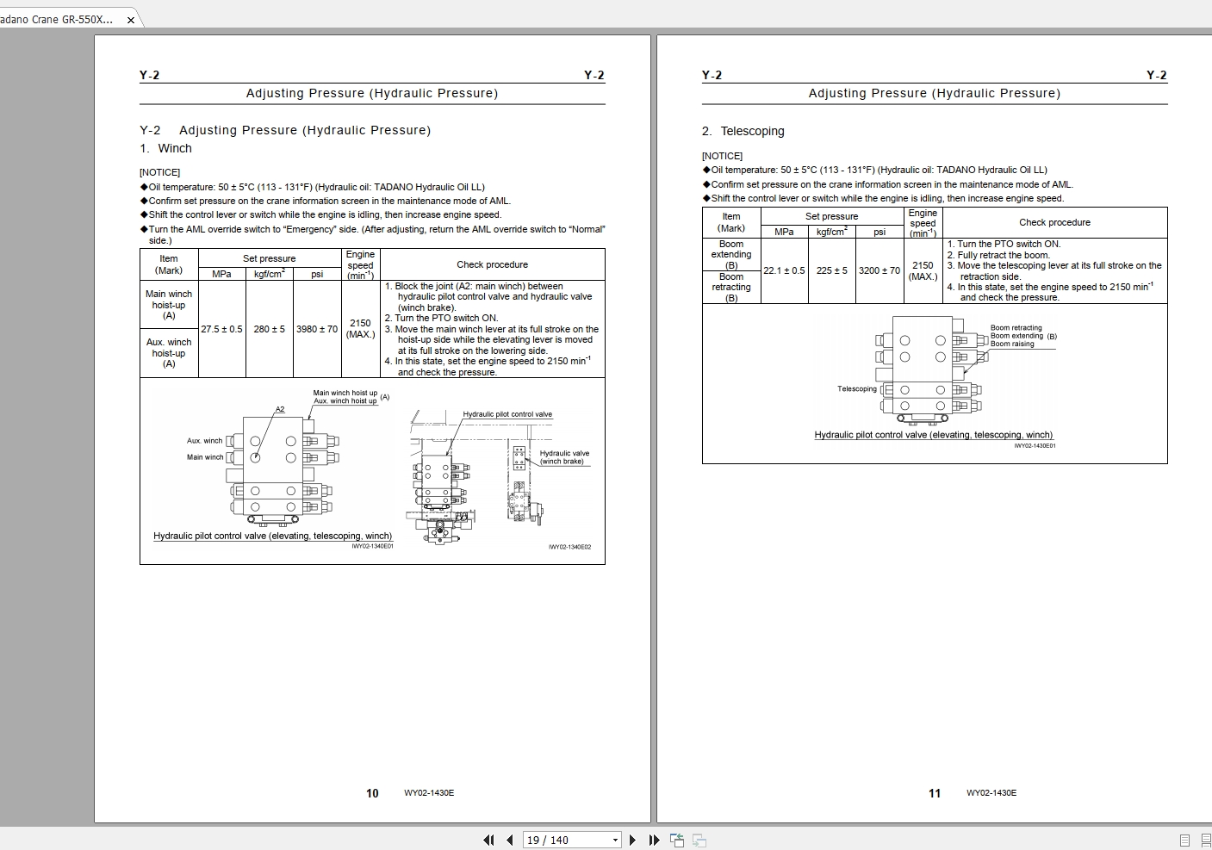Close the Tadano Crane GR-550X tab
Viewport: 1212px width, 850px height.
pyautogui.click(x=129, y=18)
